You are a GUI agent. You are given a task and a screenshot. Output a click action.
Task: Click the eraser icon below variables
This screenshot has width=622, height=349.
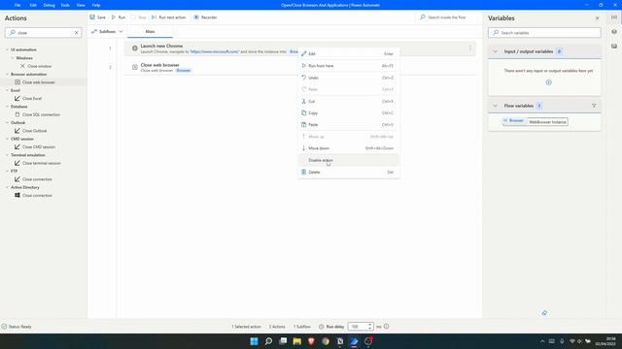[x=544, y=313]
